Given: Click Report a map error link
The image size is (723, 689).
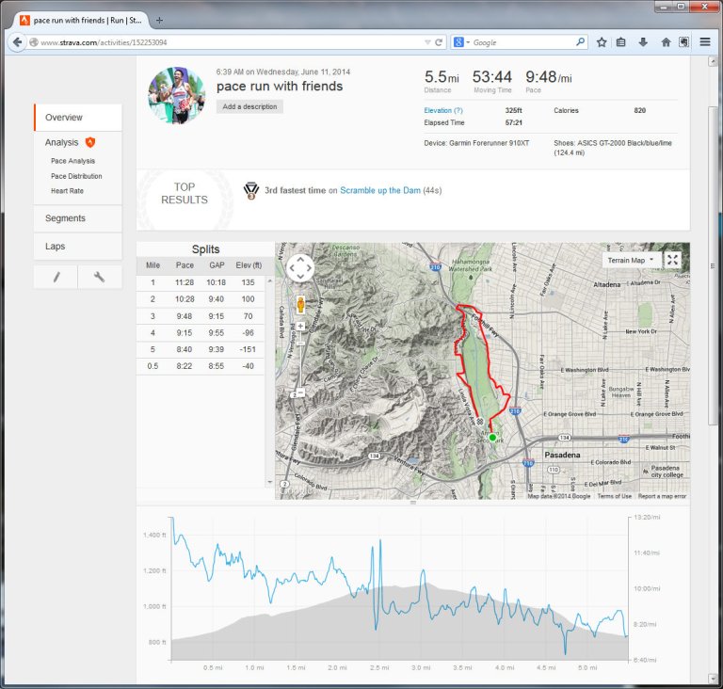Looking at the screenshot, I should 662,496.
